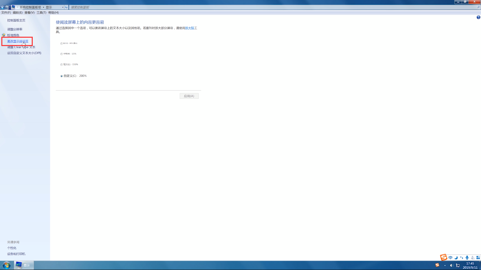Open the Sogou toolbox grid icon
Screen dimensions: 481x270
pos(478,258)
